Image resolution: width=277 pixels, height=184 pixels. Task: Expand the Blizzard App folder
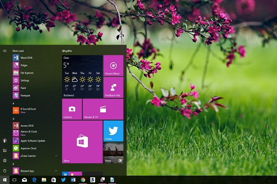click(x=56, y=170)
